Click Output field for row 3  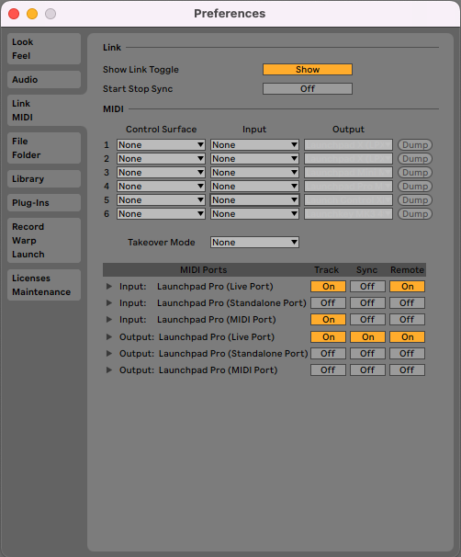click(348, 173)
